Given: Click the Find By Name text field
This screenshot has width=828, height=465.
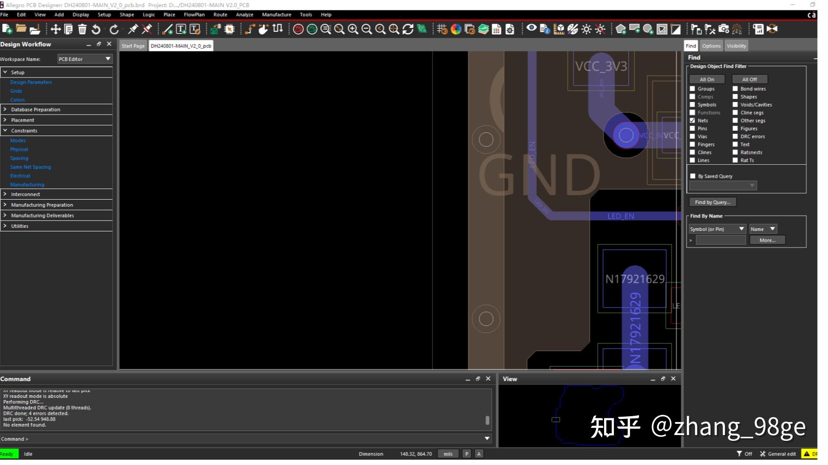Looking at the screenshot, I should coord(721,240).
